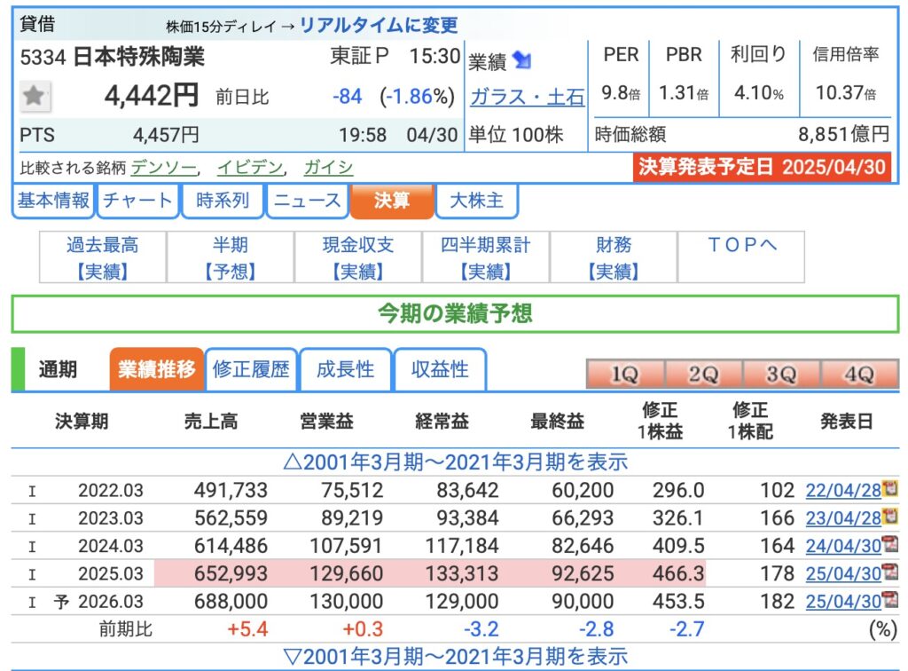
Task: Select the 収益性 tab
Action: coord(439,369)
